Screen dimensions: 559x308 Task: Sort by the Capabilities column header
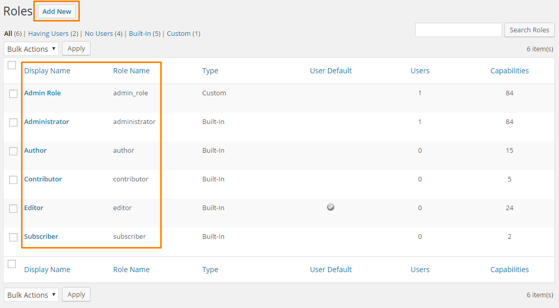click(x=509, y=71)
